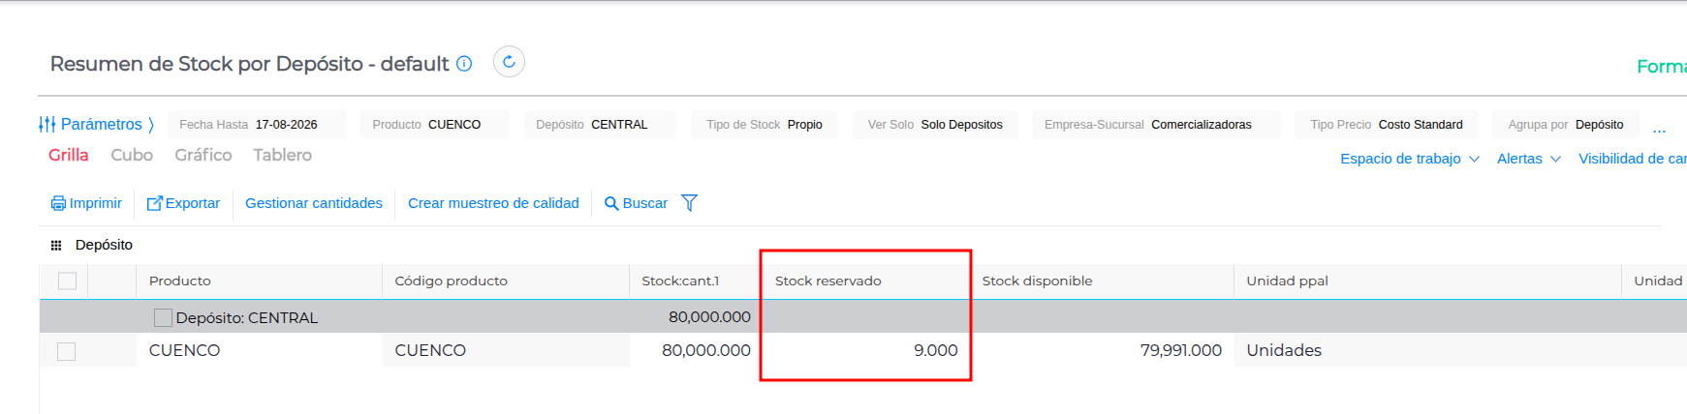
Task: Check the Depósito: CENTRAL group checkbox
Action: pyautogui.click(x=163, y=317)
